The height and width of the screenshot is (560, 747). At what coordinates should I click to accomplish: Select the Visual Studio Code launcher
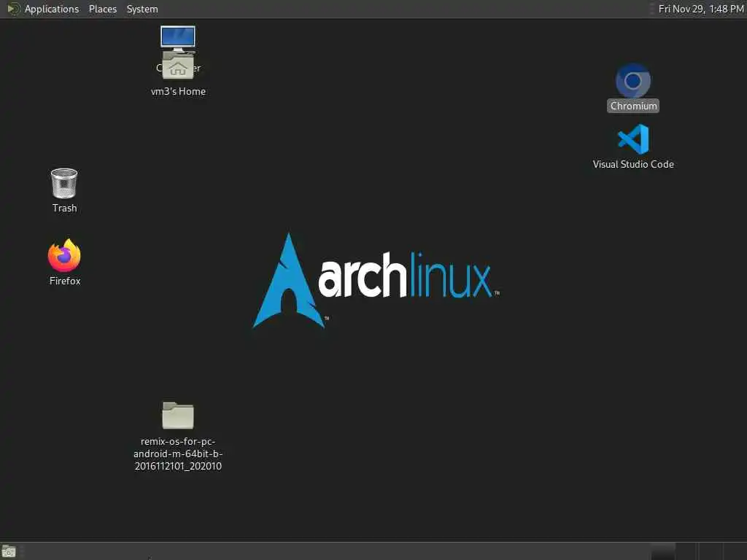pos(633,139)
